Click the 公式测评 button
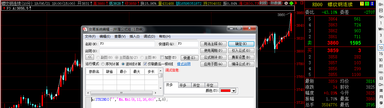 point(213,58)
